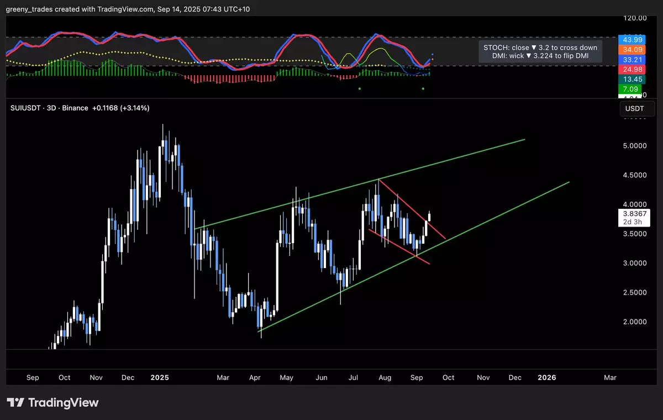Click the orange 34.09 indicator value tag
The image size is (663, 420).
pos(632,50)
